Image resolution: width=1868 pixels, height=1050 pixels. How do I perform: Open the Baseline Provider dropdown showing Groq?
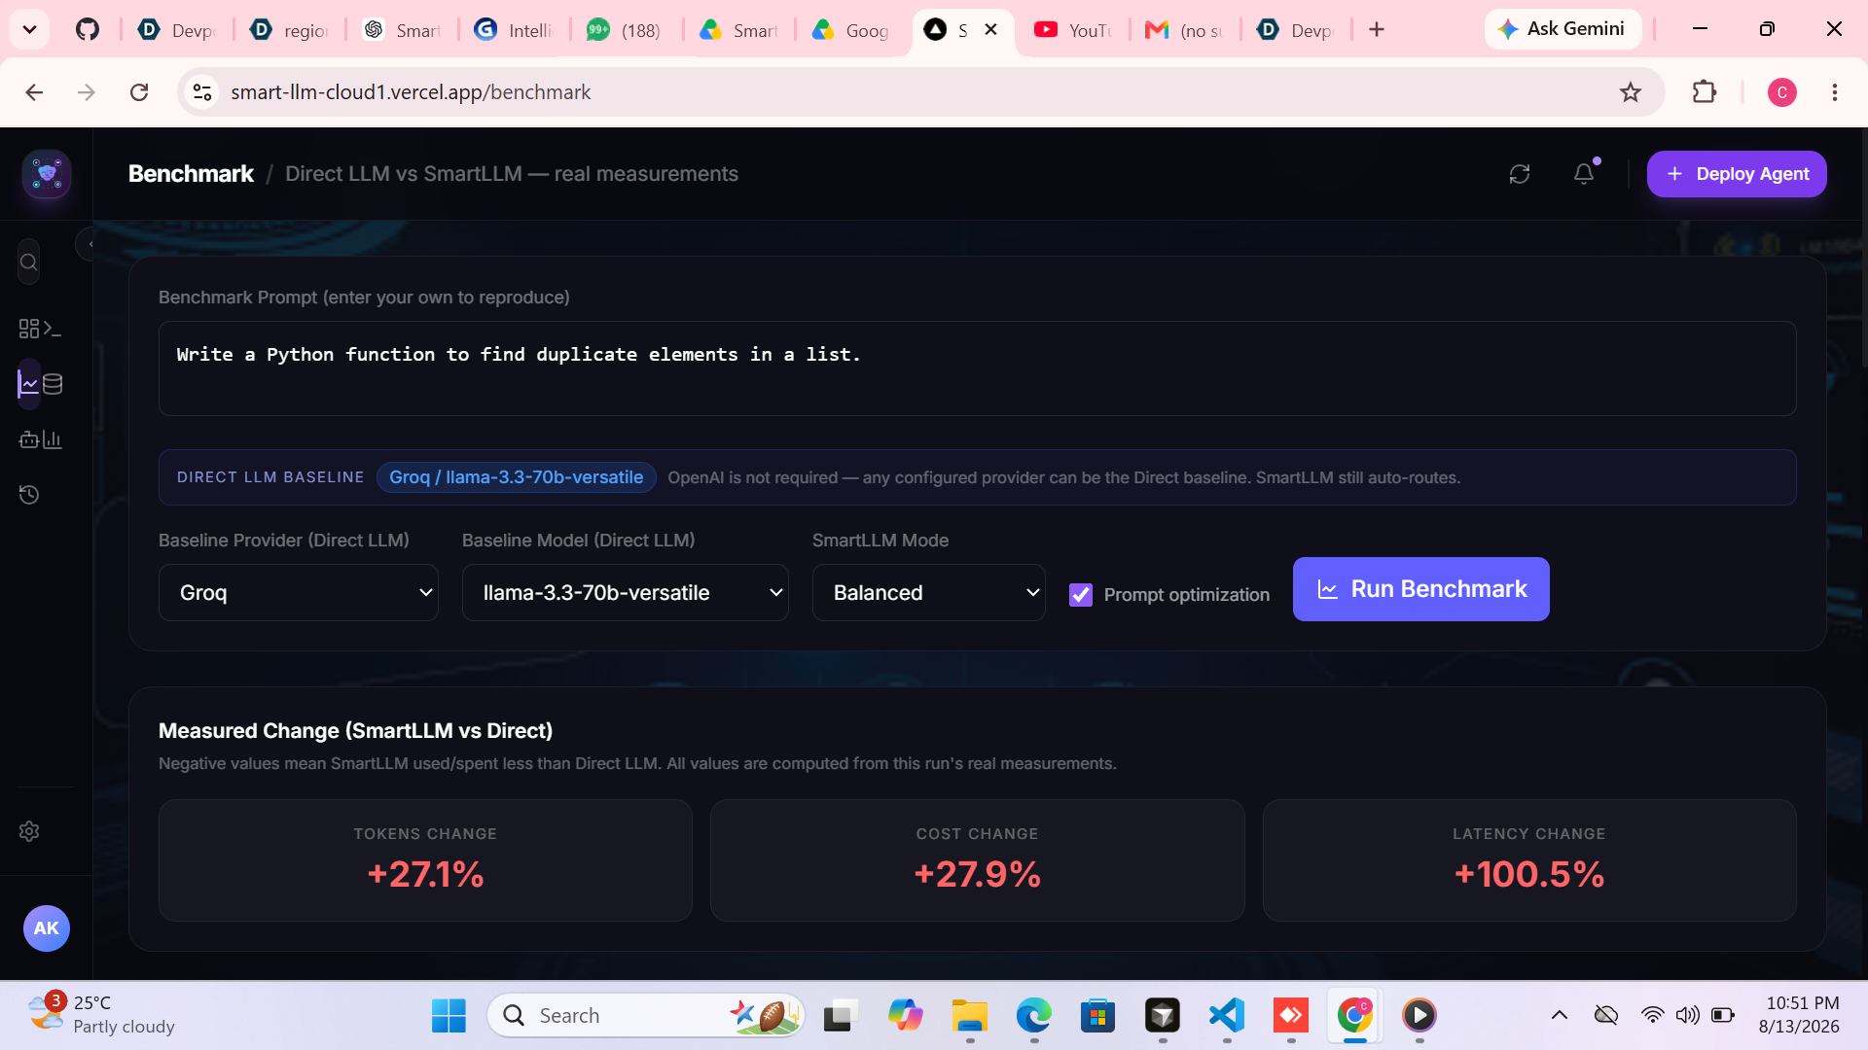[x=299, y=593]
